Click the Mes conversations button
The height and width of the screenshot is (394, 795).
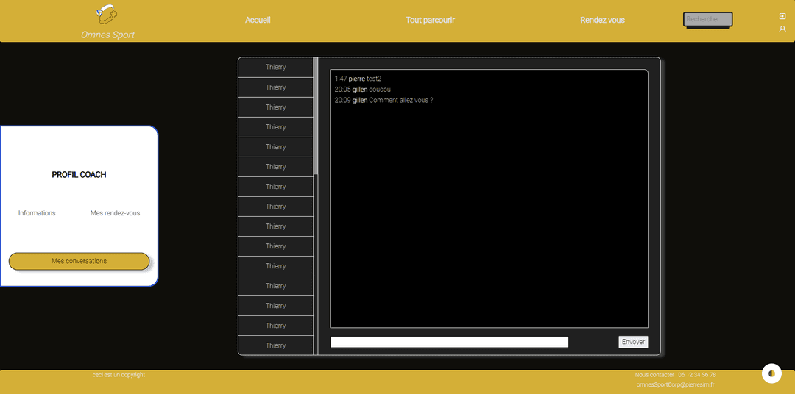click(x=79, y=261)
